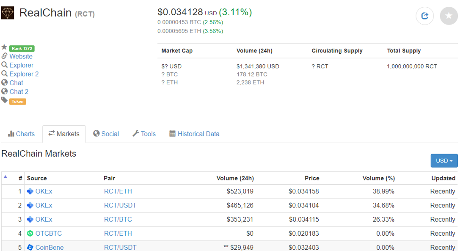Click the $523,019 volume cell
The width and height of the screenshot is (460, 251).
click(240, 191)
